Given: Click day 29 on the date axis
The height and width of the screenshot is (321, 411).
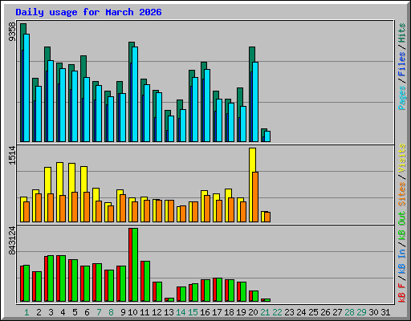Looking at the screenshot, I should [x=361, y=312].
